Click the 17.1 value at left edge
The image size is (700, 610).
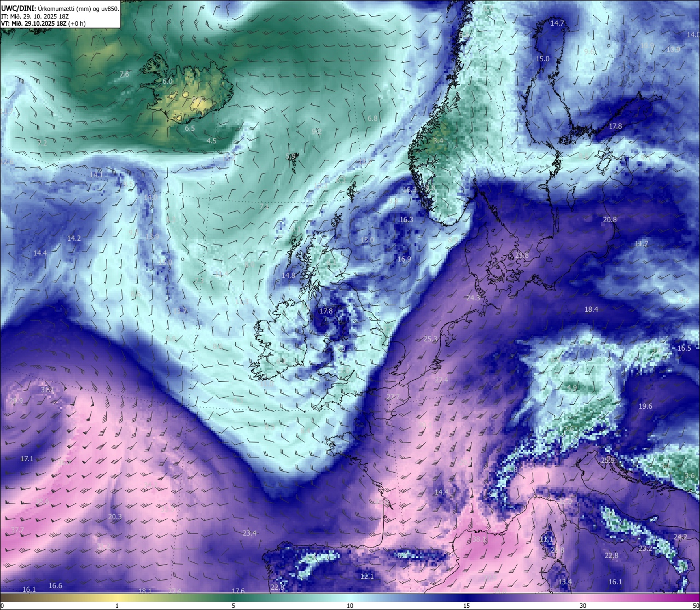(27, 458)
